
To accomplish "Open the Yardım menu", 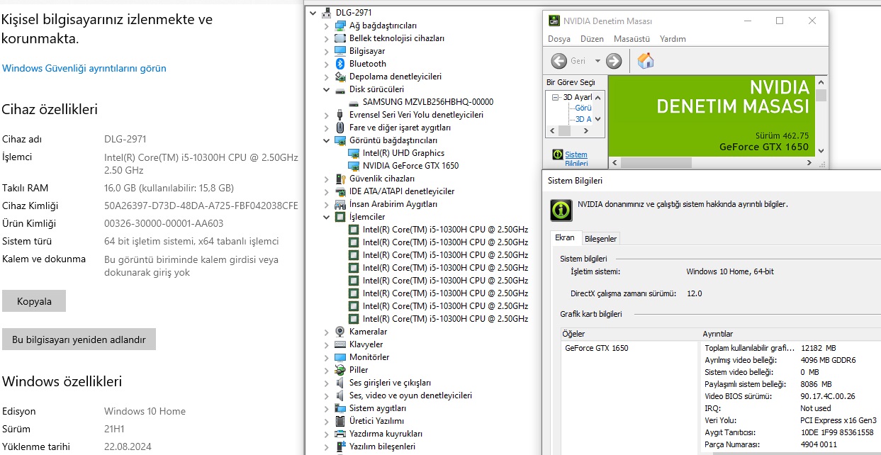I will pos(673,39).
